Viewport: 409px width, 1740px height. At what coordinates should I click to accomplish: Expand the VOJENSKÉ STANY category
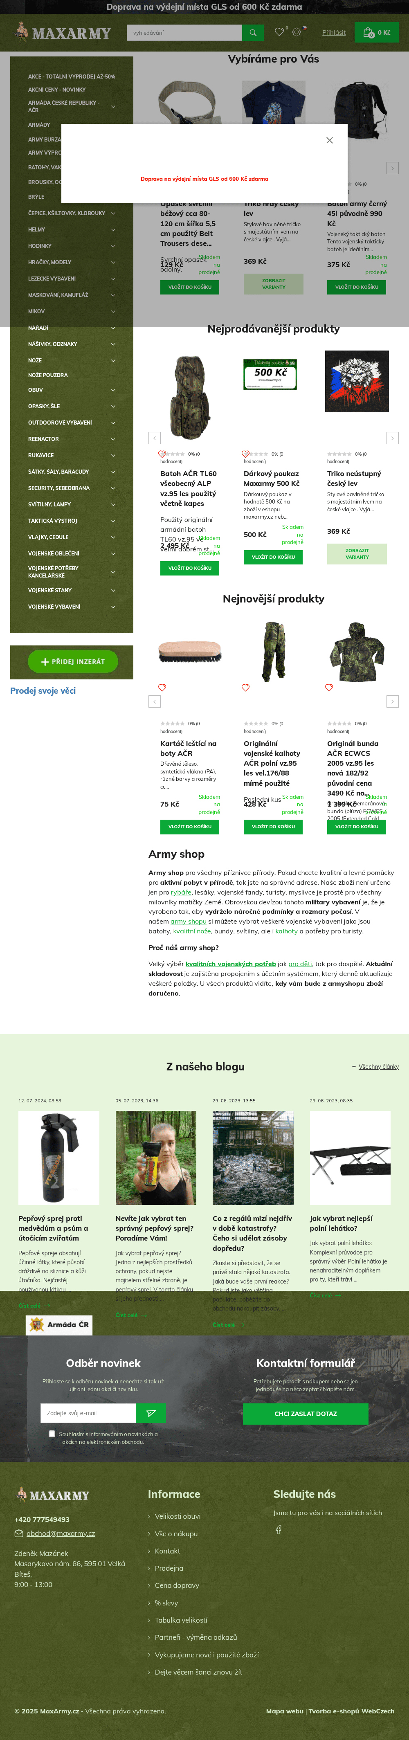[x=113, y=590]
